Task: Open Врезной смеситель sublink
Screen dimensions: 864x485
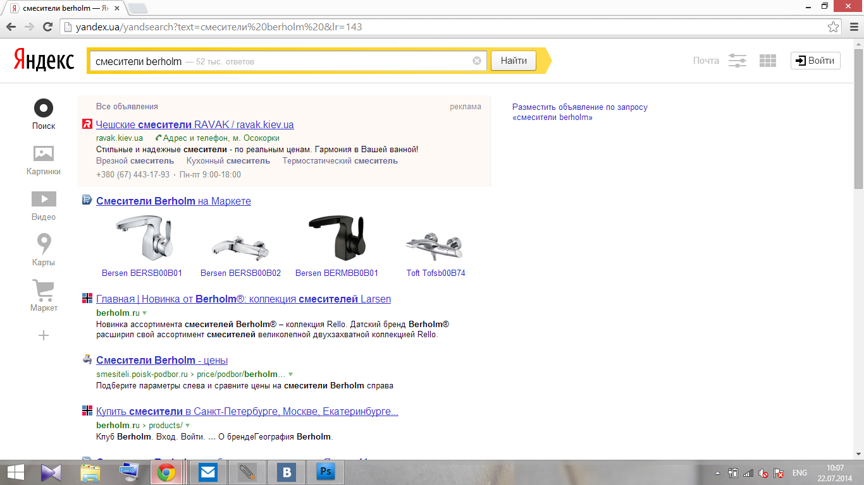Action: 135,160
